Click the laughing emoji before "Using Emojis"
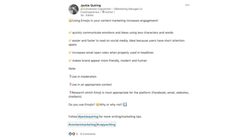The image size is (241, 137). click(70, 21)
